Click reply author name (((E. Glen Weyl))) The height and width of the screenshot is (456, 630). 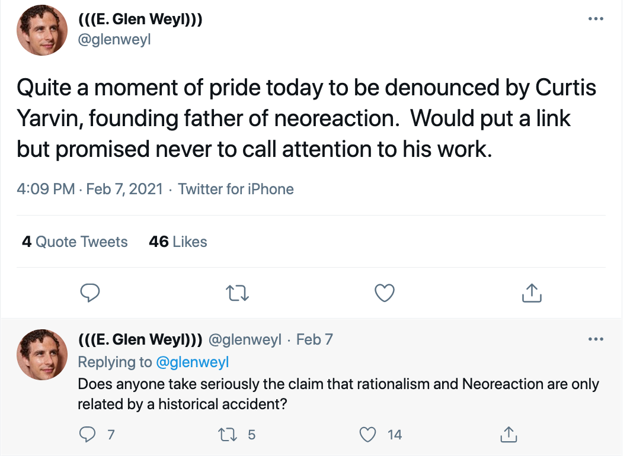click(140, 339)
